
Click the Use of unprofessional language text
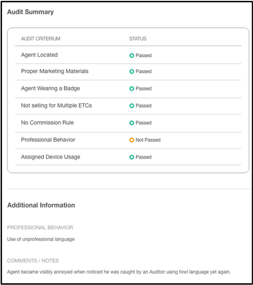(41, 239)
